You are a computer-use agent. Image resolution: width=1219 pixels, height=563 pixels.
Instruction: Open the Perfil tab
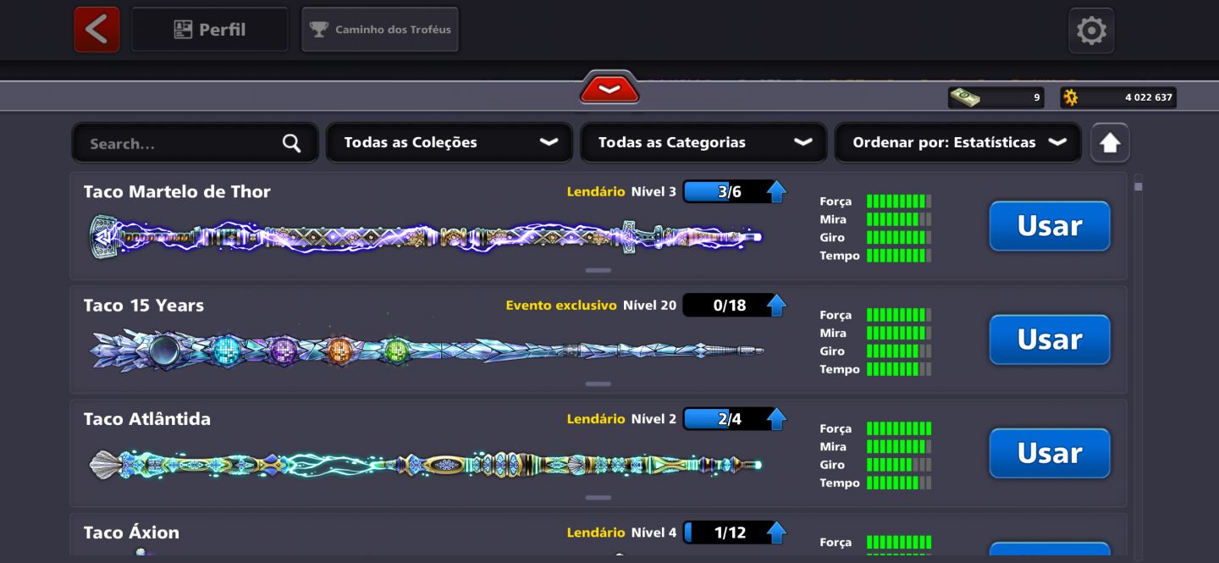(x=210, y=30)
